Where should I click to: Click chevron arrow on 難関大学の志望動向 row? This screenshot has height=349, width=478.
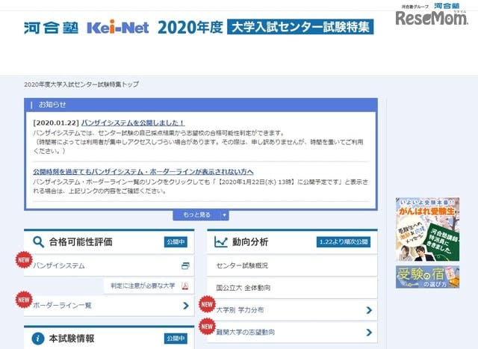tap(369, 333)
